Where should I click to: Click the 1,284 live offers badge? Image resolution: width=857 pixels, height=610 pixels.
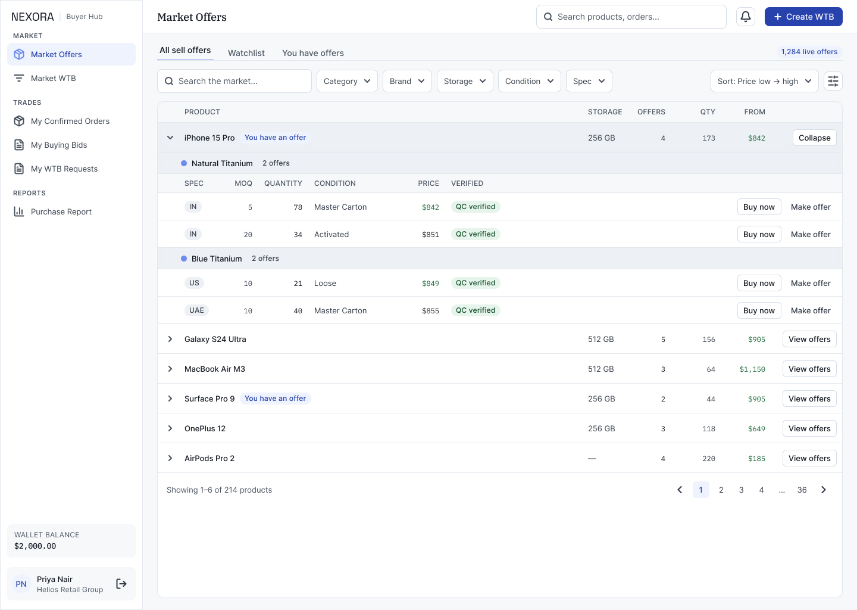coord(809,52)
